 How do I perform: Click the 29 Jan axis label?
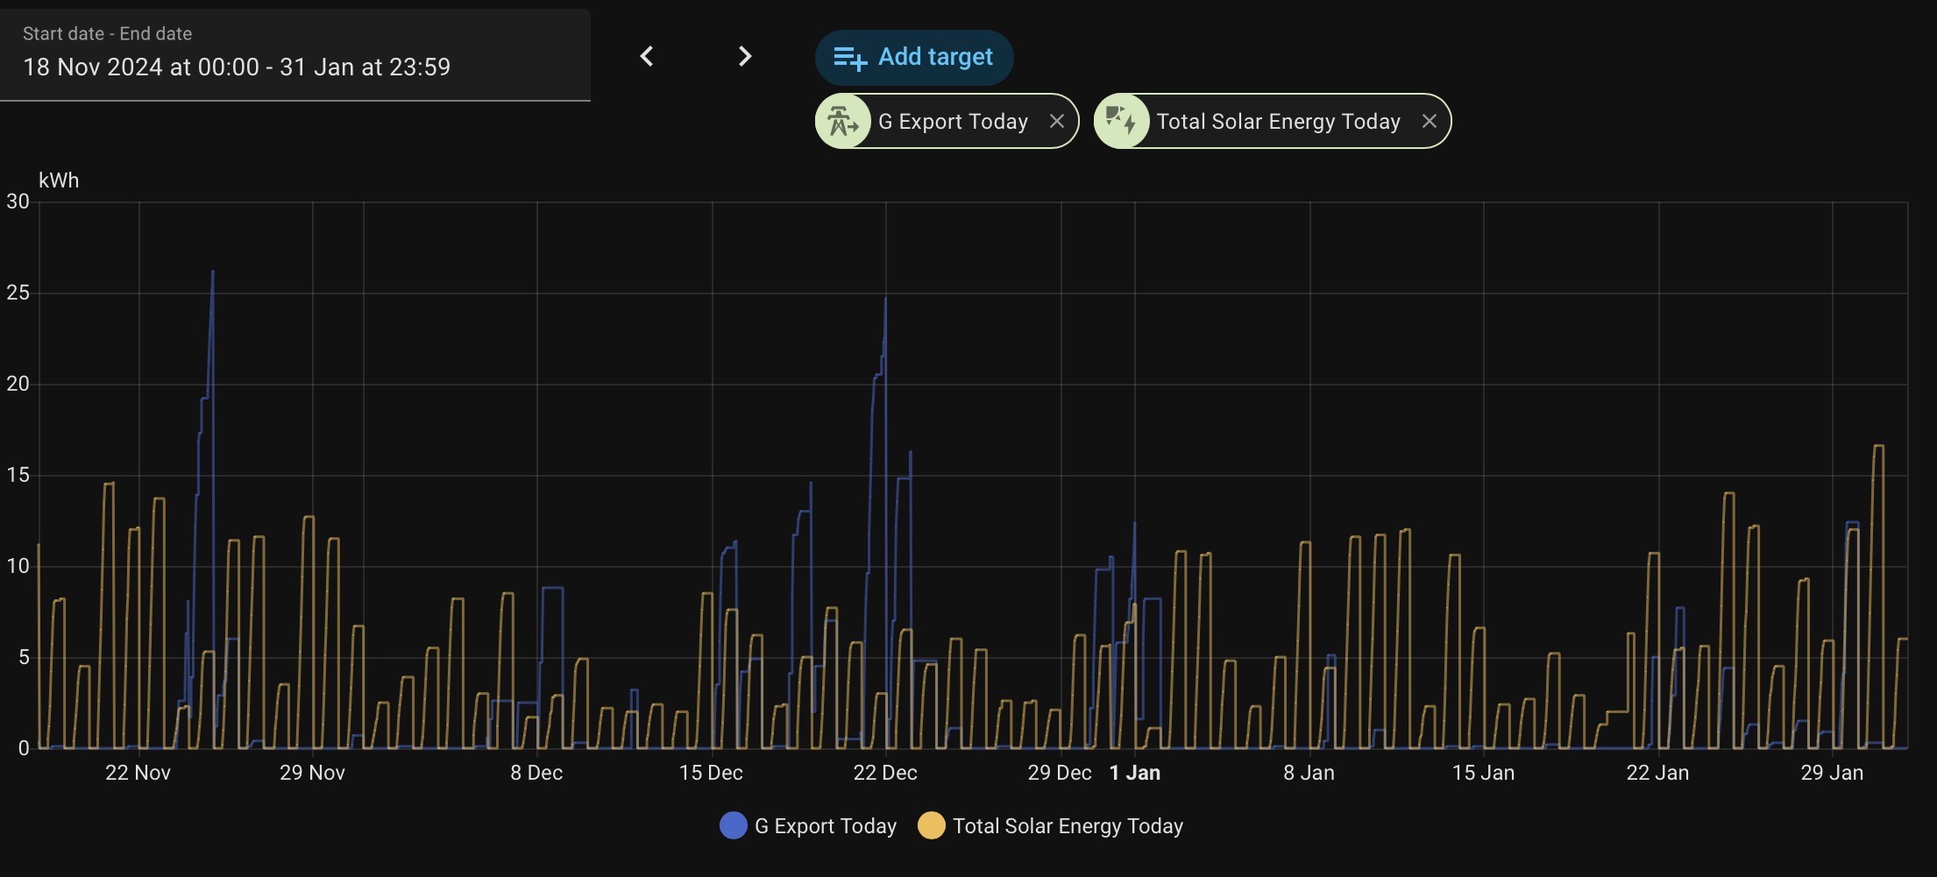pos(1832,774)
